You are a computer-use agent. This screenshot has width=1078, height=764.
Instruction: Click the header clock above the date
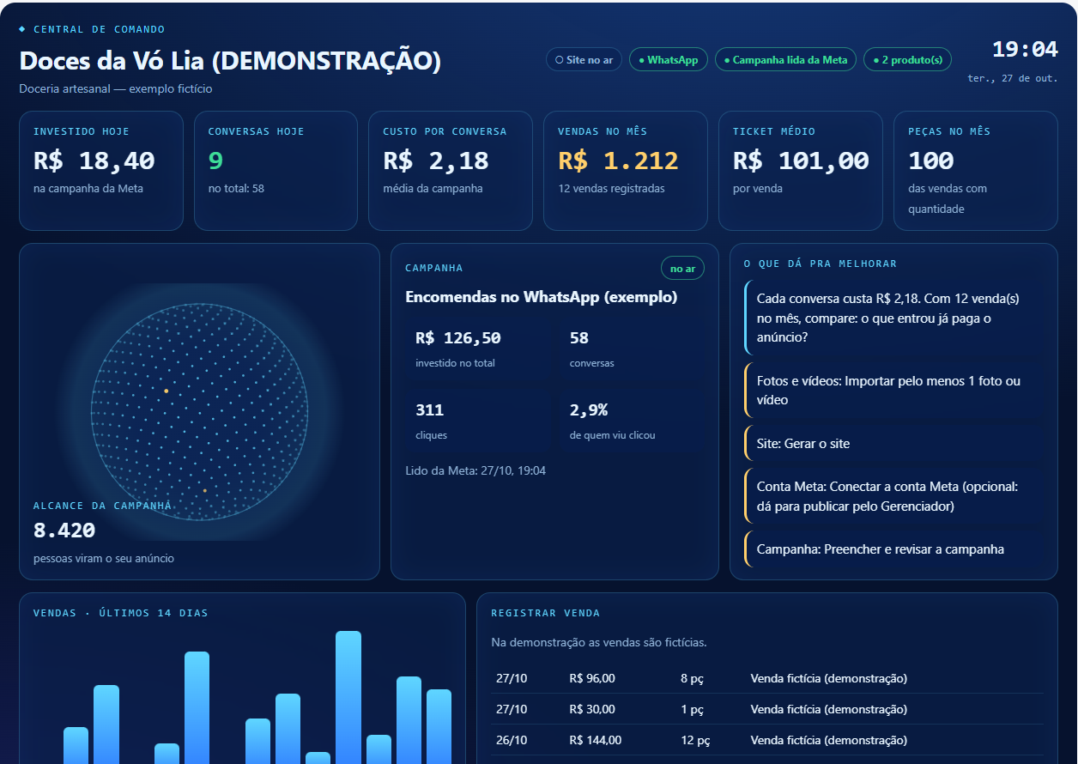point(1025,50)
